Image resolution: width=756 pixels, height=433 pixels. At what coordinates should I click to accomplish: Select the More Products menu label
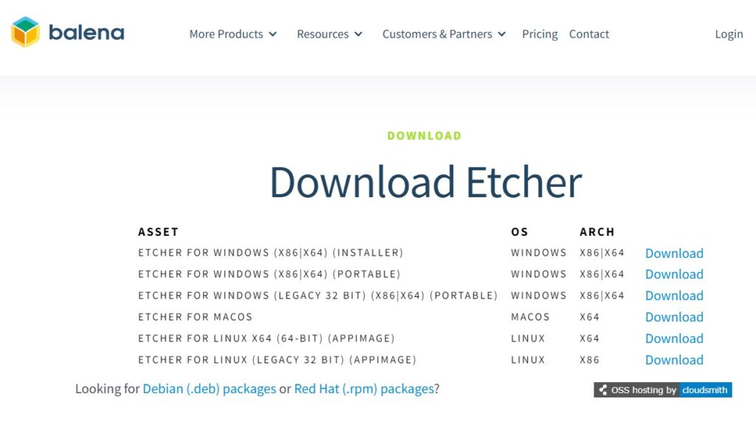[x=226, y=34]
